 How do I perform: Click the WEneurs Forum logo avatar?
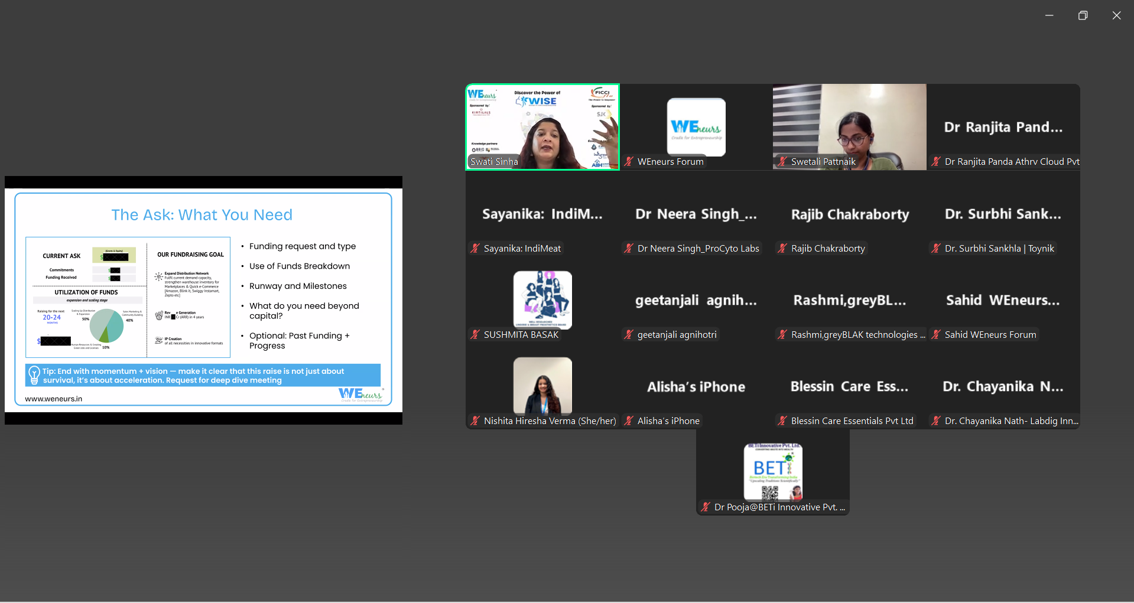coord(696,127)
